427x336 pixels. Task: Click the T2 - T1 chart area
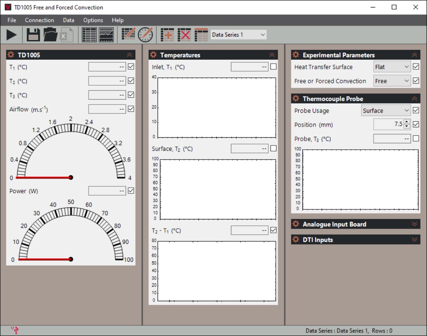click(x=217, y=271)
